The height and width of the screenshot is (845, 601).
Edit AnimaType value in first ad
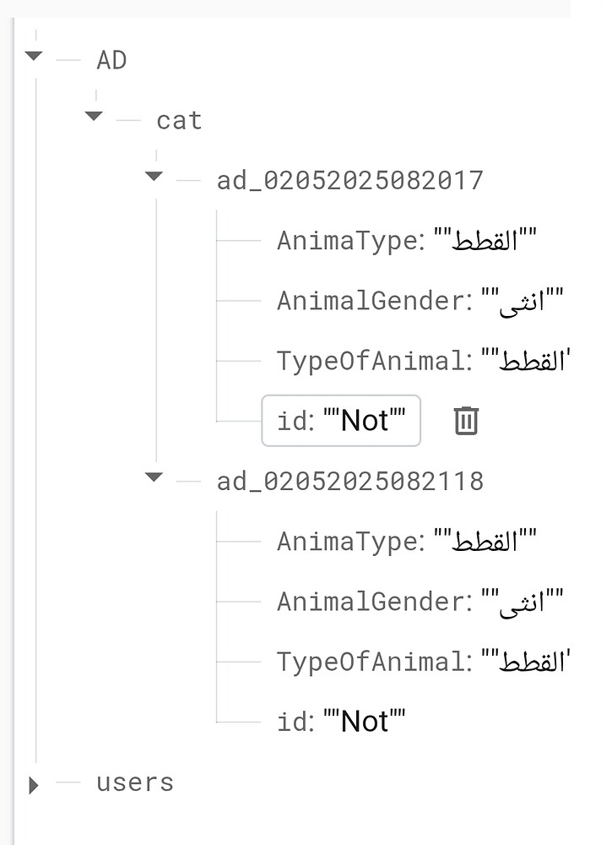485,240
